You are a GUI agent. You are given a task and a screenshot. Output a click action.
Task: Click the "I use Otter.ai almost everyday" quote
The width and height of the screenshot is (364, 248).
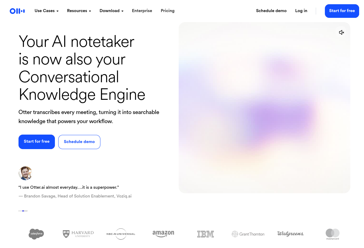click(69, 188)
